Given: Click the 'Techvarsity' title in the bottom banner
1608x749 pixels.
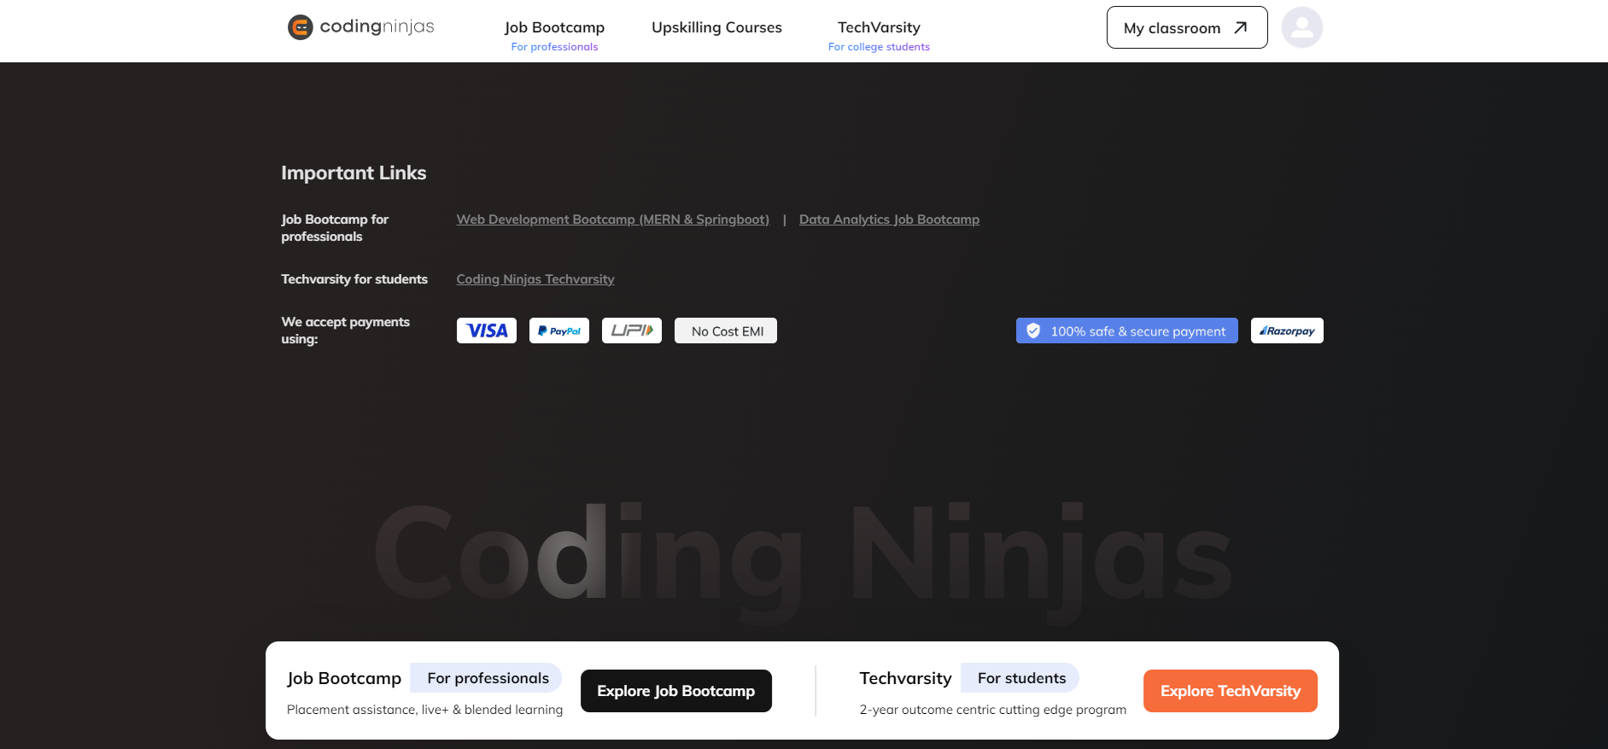Looking at the screenshot, I should pyautogui.click(x=905, y=678).
